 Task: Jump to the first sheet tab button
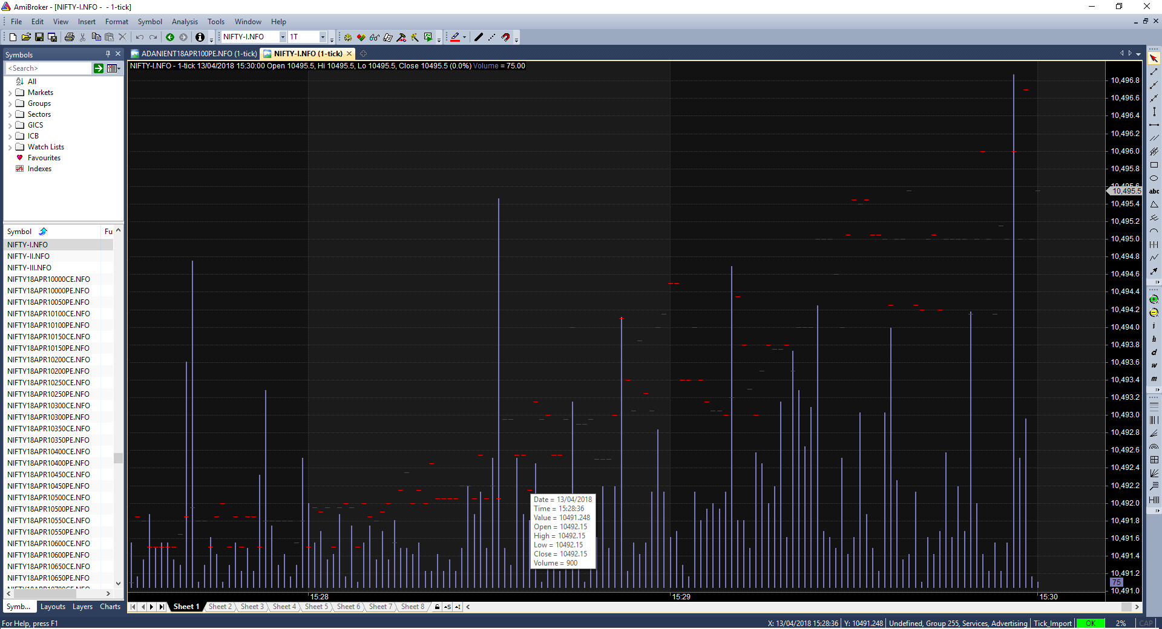[133, 607]
